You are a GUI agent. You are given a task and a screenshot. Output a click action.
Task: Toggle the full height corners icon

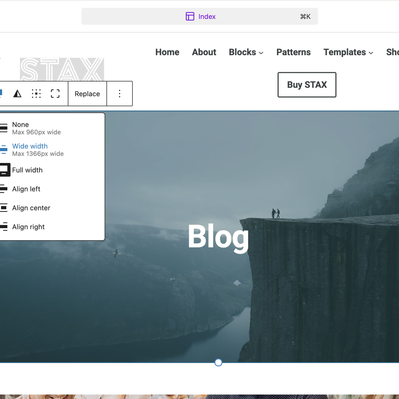coord(55,94)
